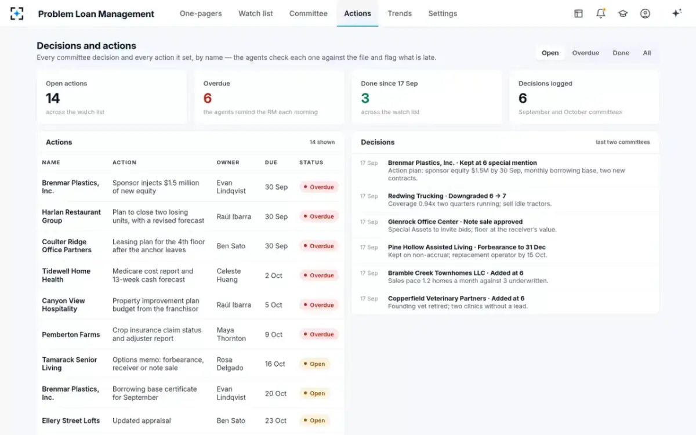Open the notifications bell

(x=601, y=13)
